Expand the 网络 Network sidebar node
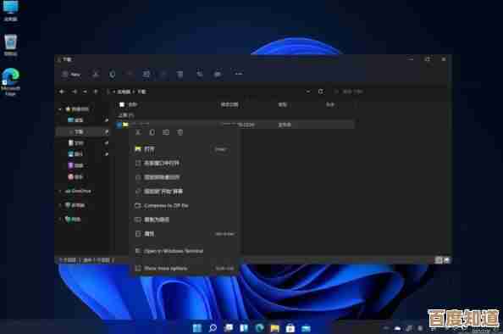This screenshot has width=503, height=334. pos(60,220)
